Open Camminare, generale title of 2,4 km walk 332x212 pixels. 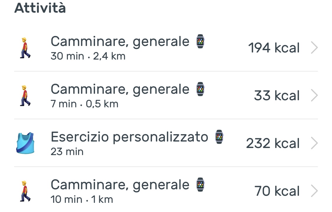(120, 42)
